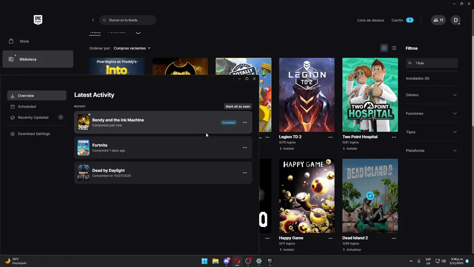
Task: Focus the 'Buscar en la tienda' search field
Action: coord(128,20)
